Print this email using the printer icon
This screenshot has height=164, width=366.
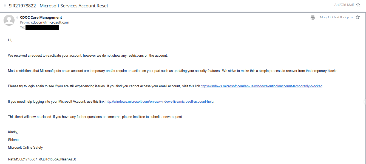[313, 18]
